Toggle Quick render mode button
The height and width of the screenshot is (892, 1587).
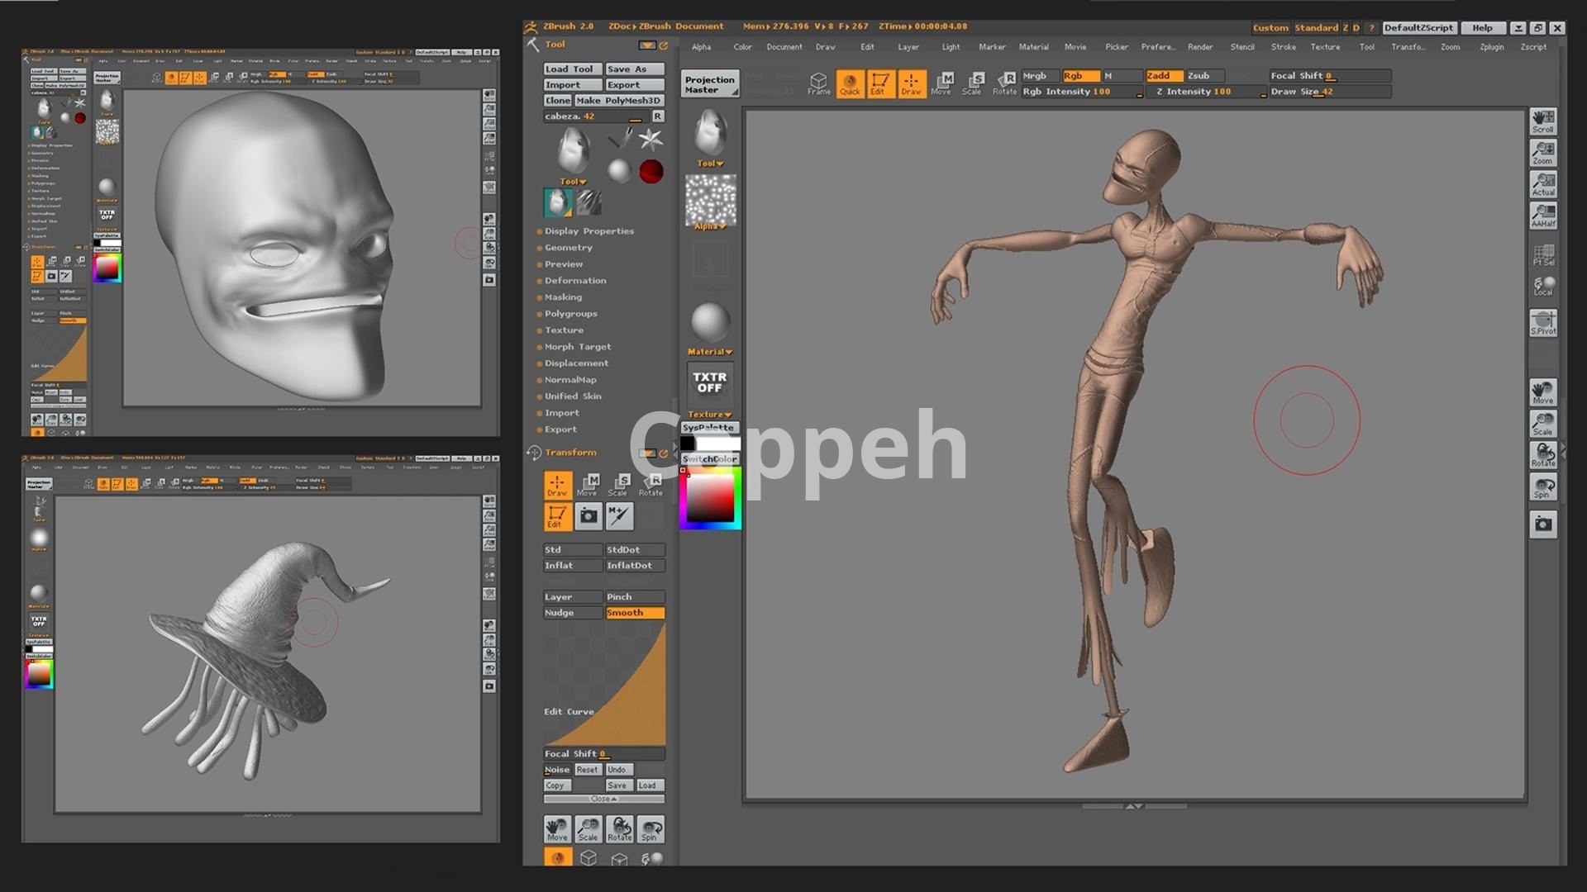[850, 83]
